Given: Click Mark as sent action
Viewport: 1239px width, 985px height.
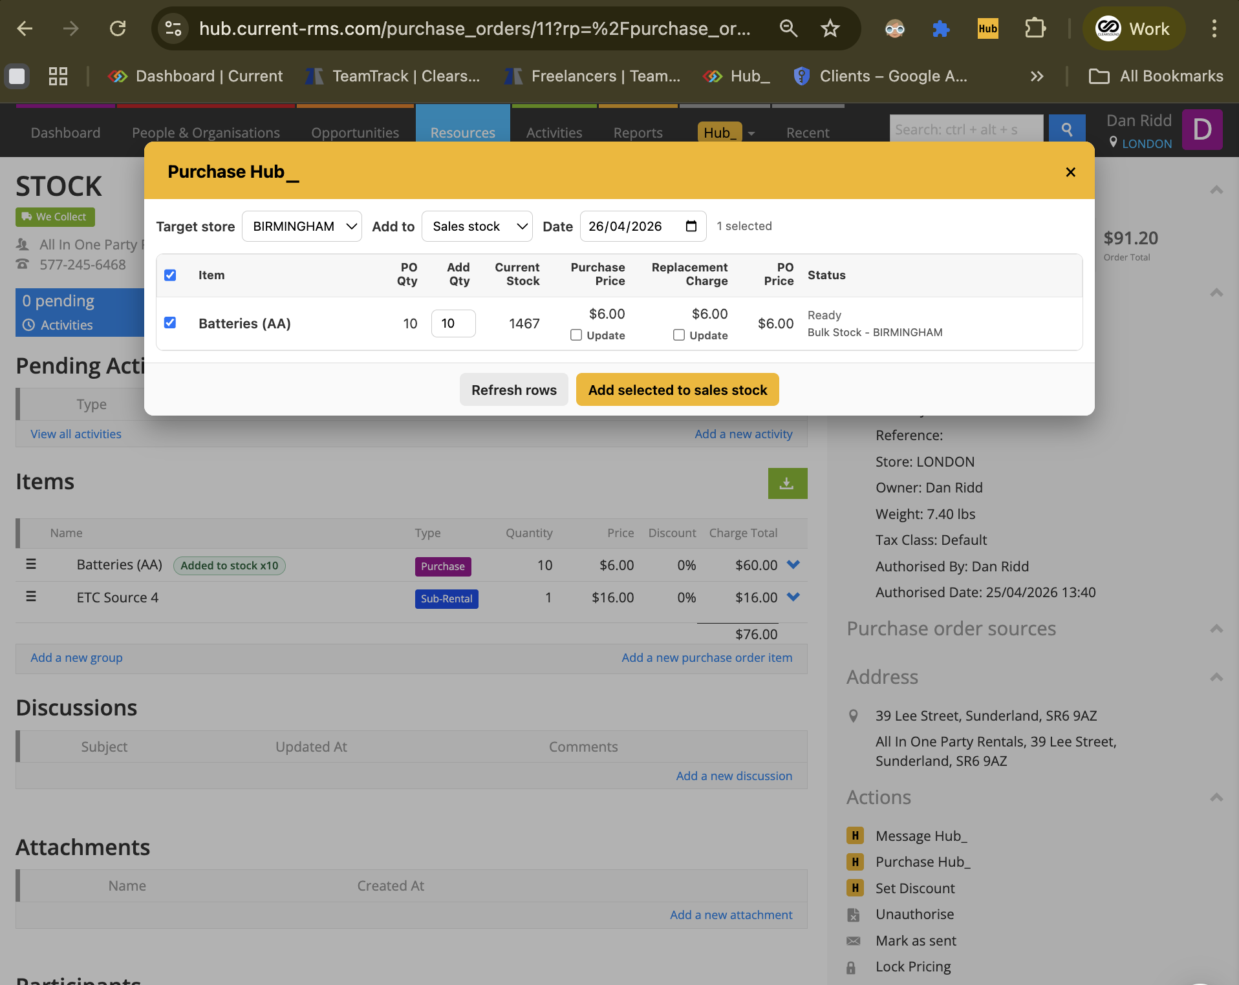Looking at the screenshot, I should click(916, 940).
